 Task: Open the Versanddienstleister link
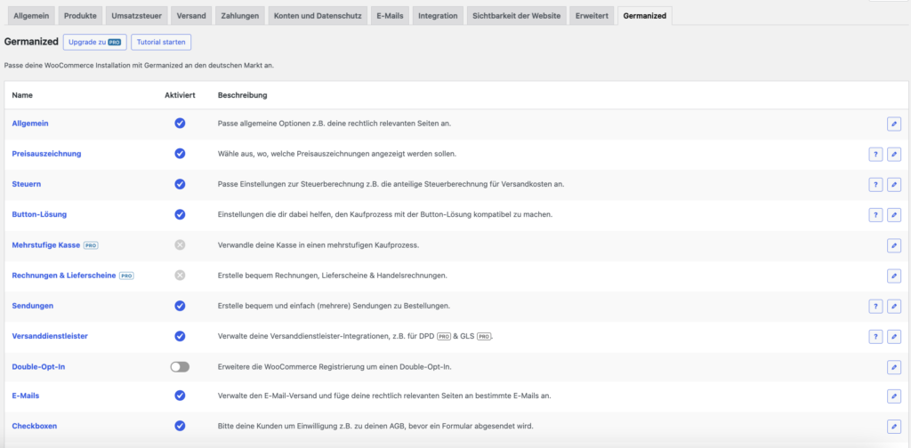coord(50,335)
